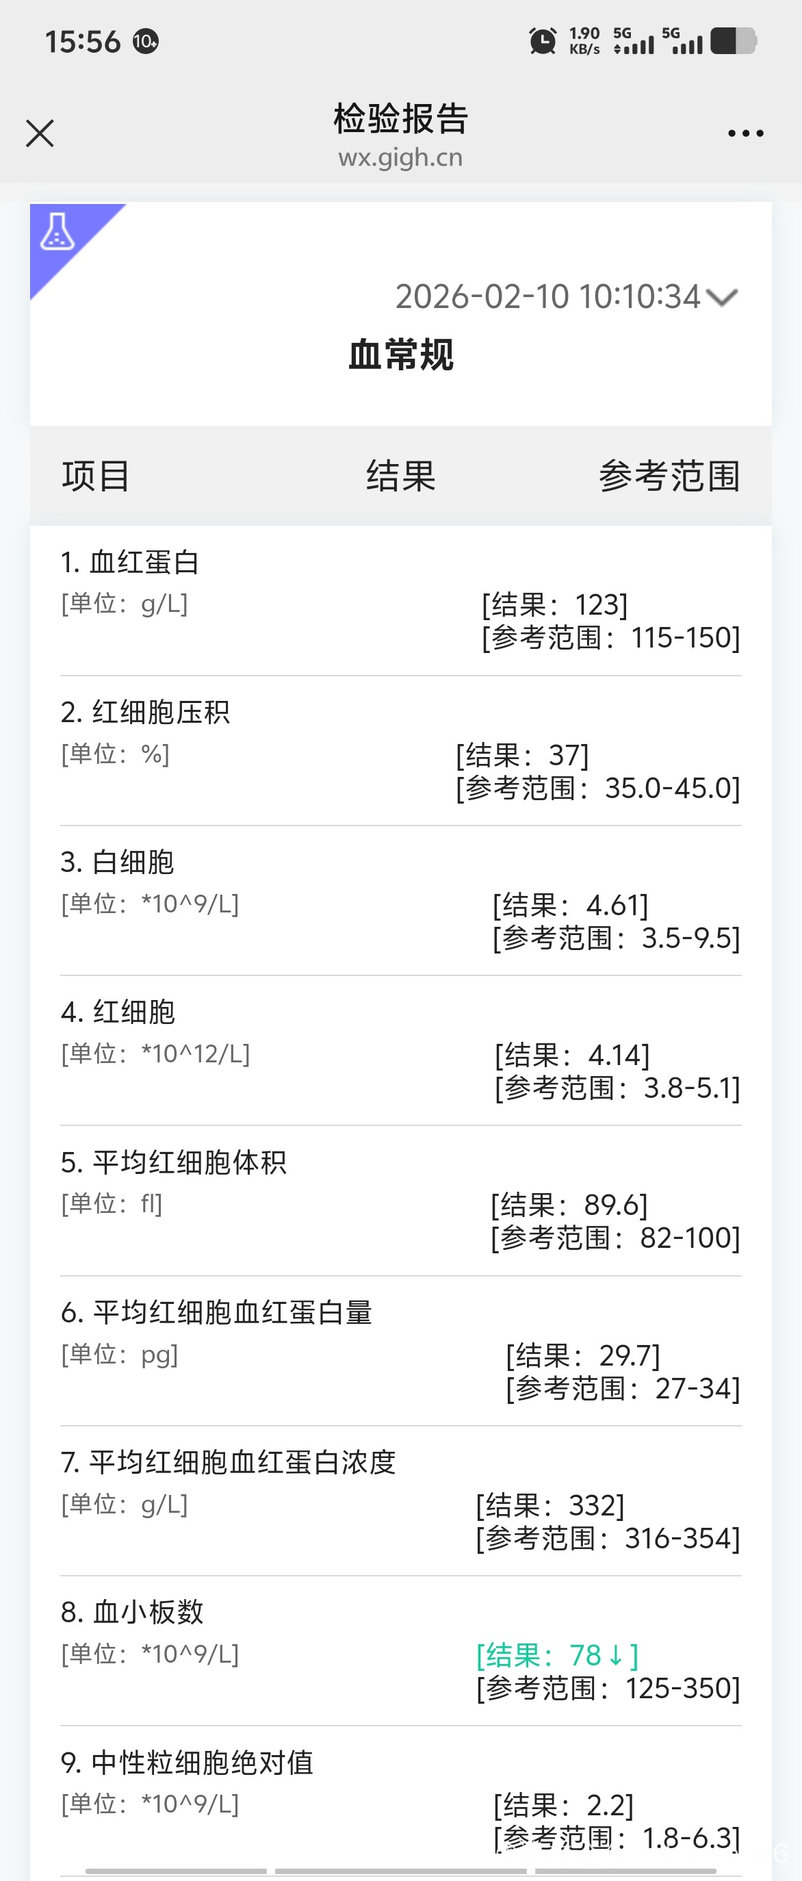Open the three-dot more options menu
The image size is (802, 1881).
coord(745,133)
